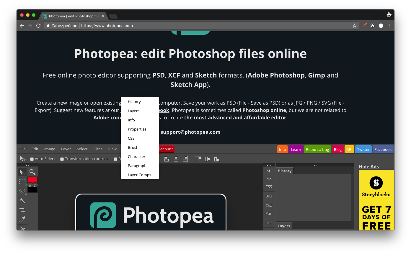Select the Move tool
The image size is (411, 254).
(x=22, y=172)
